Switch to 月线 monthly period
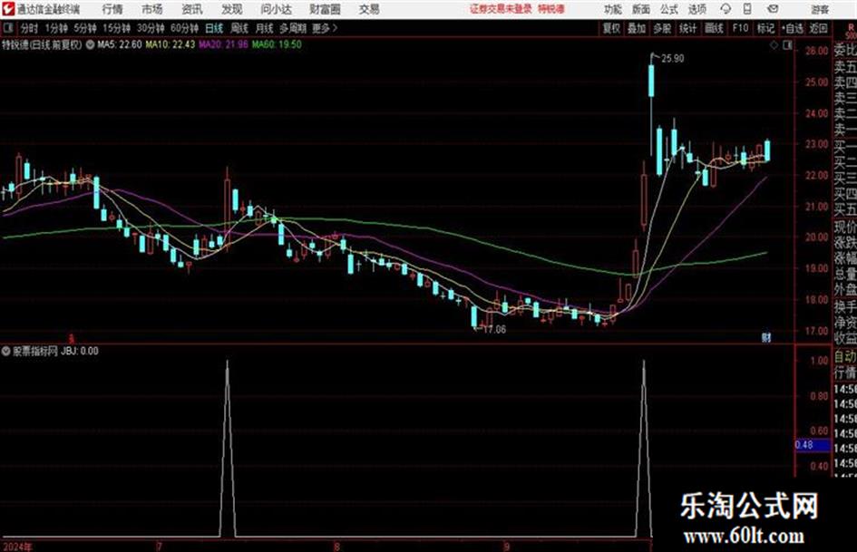The width and height of the screenshot is (857, 552). tap(265, 28)
